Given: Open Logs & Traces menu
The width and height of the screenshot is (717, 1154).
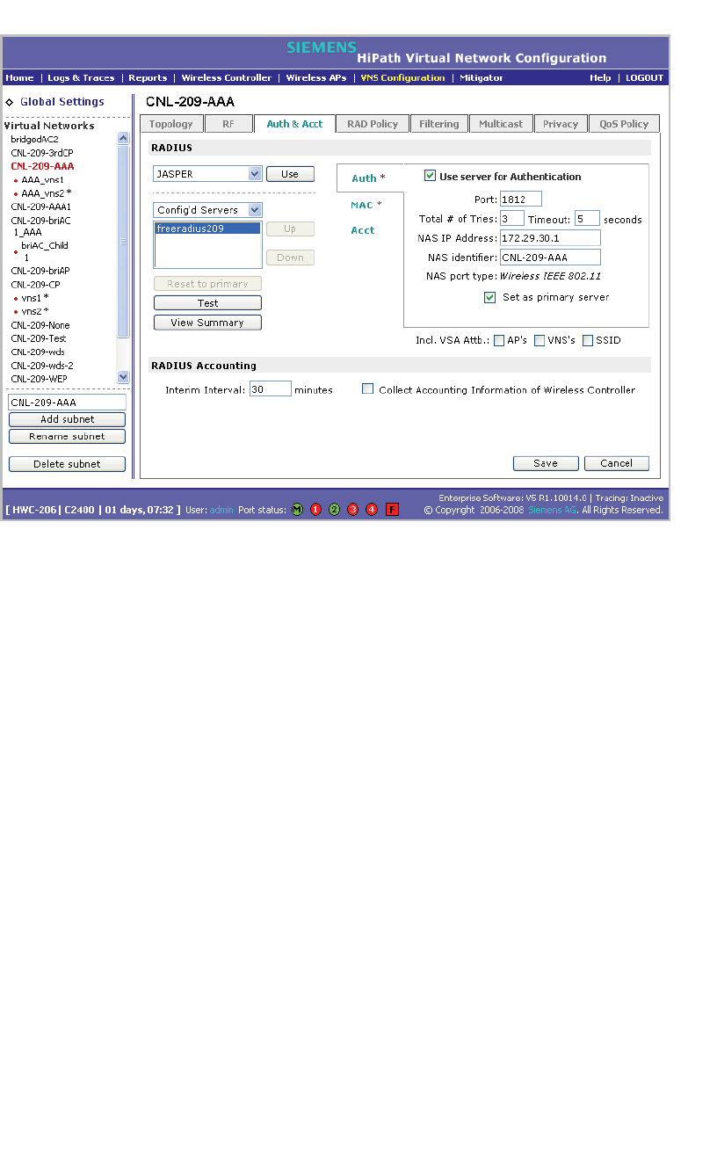Looking at the screenshot, I should point(81,77).
